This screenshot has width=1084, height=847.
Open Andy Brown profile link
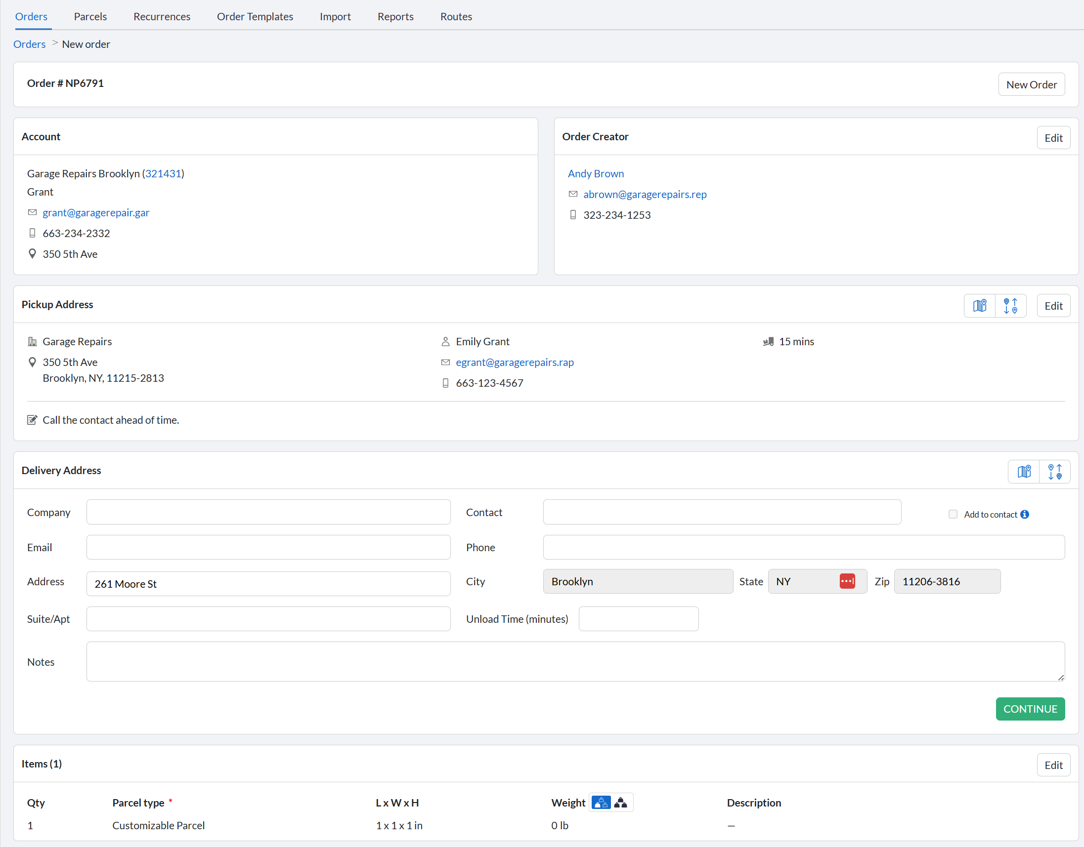(x=596, y=173)
